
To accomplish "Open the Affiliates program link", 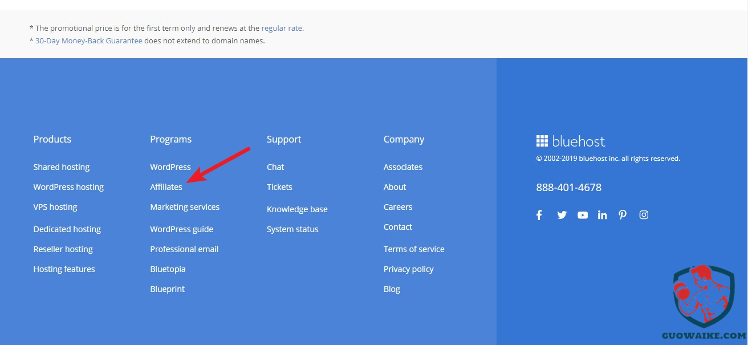I will [166, 187].
